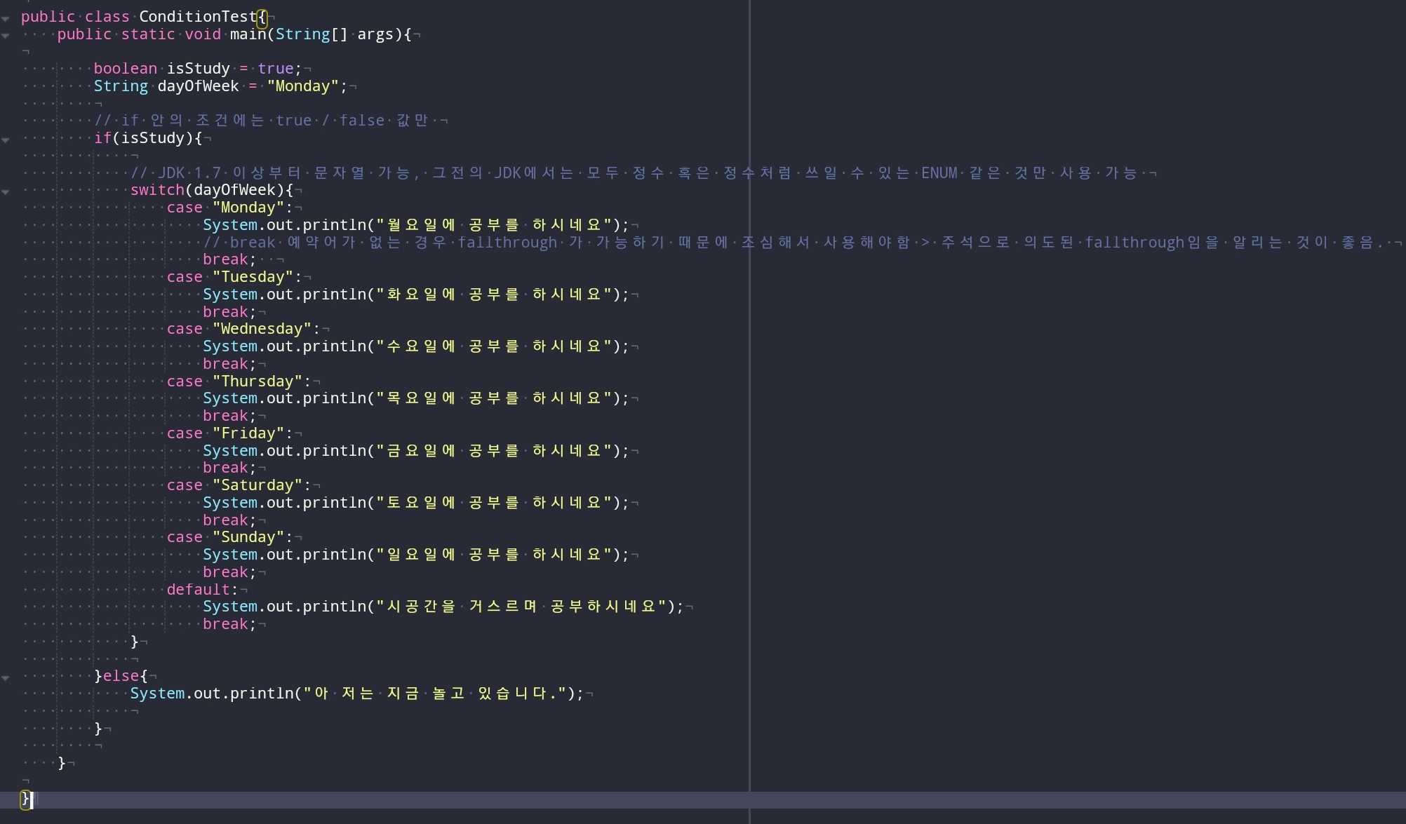
Task: Place cursor on the isStudy variable declaration
Action: point(198,69)
